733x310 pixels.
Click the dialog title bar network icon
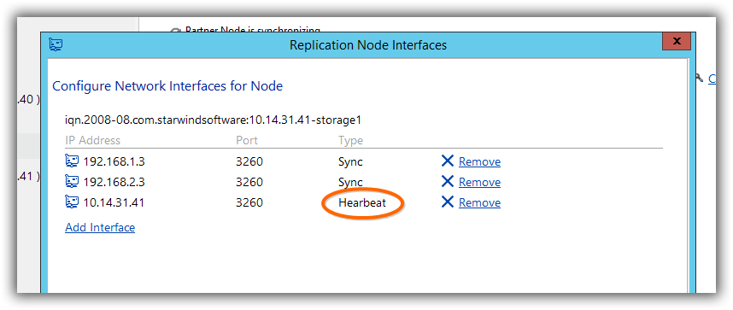pyautogui.click(x=56, y=45)
